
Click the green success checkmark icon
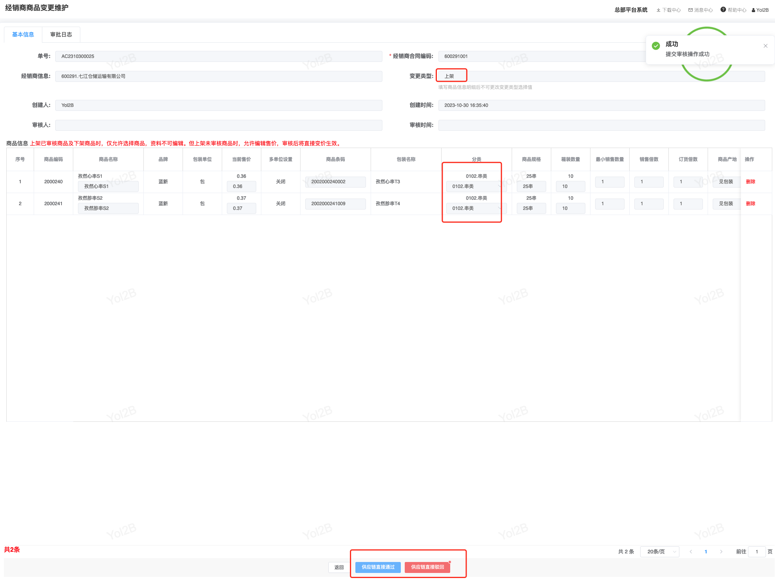655,46
